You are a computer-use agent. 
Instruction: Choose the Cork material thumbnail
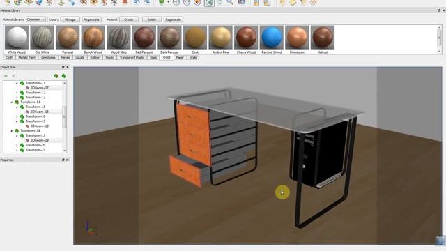[195, 38]
